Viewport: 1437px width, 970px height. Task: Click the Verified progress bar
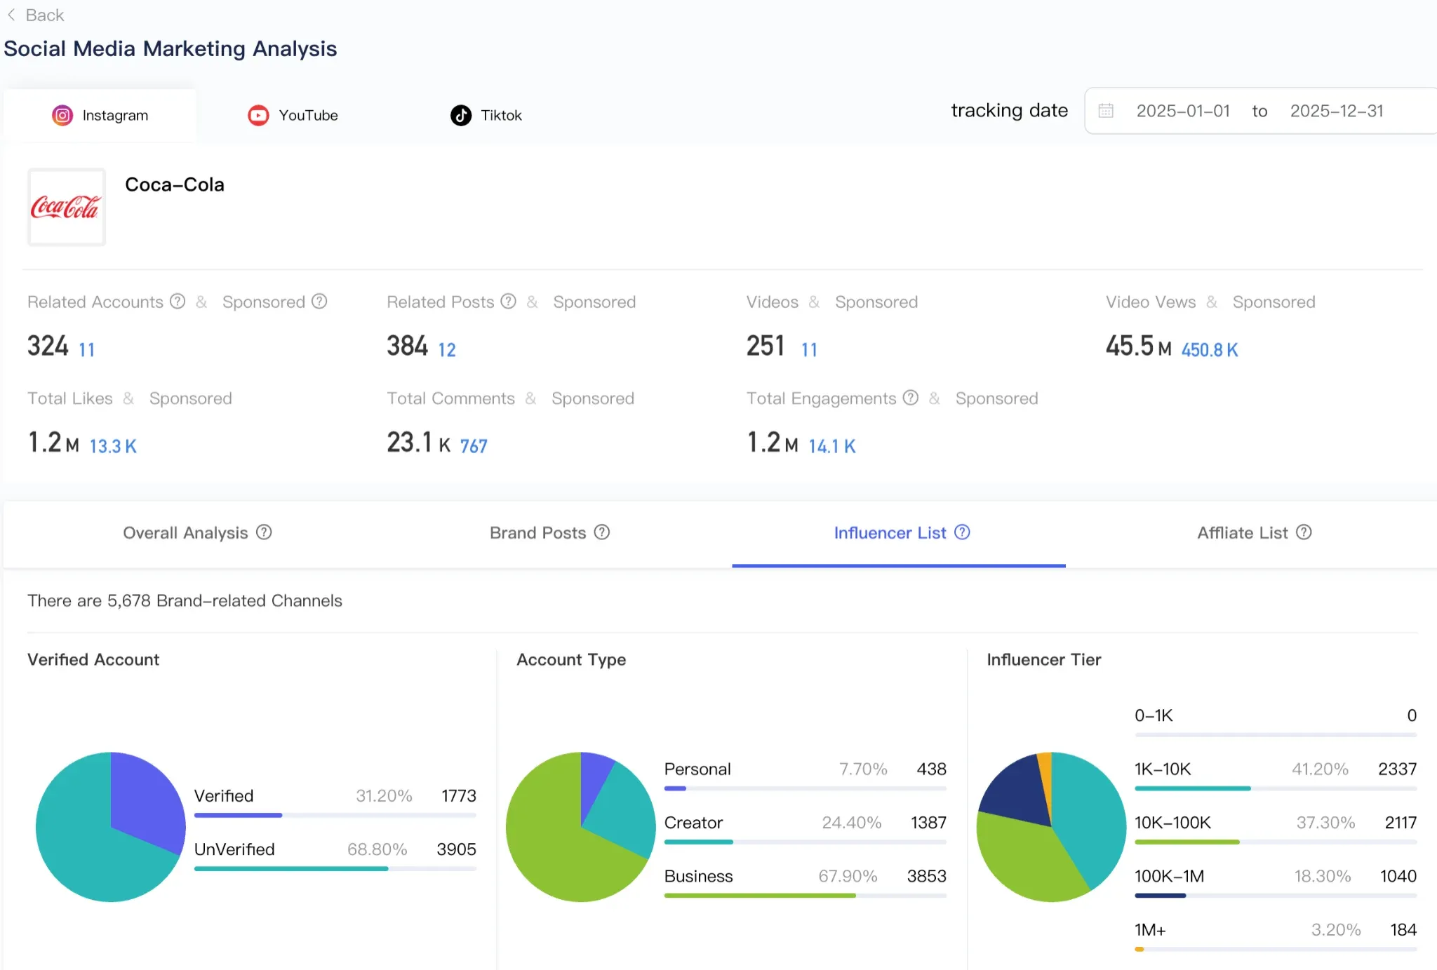point(335,815)
